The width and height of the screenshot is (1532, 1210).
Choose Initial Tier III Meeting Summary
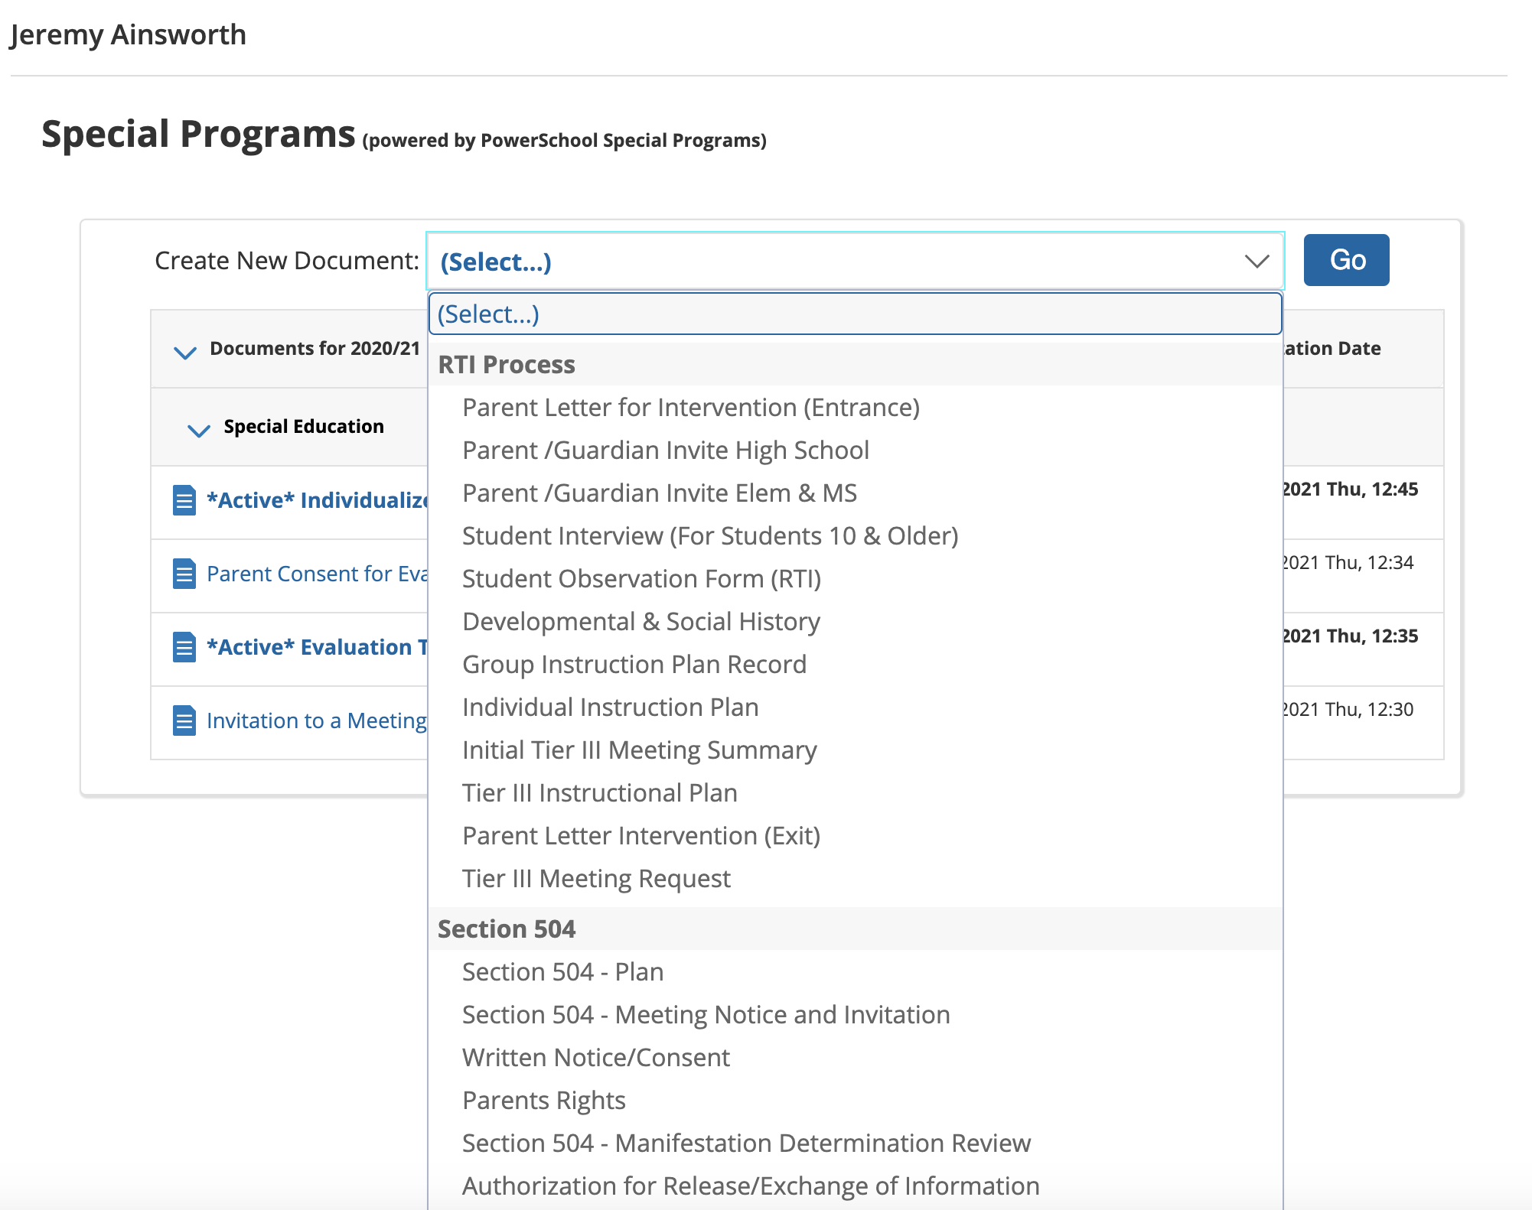pyautogui.click(x=639, y=750)
